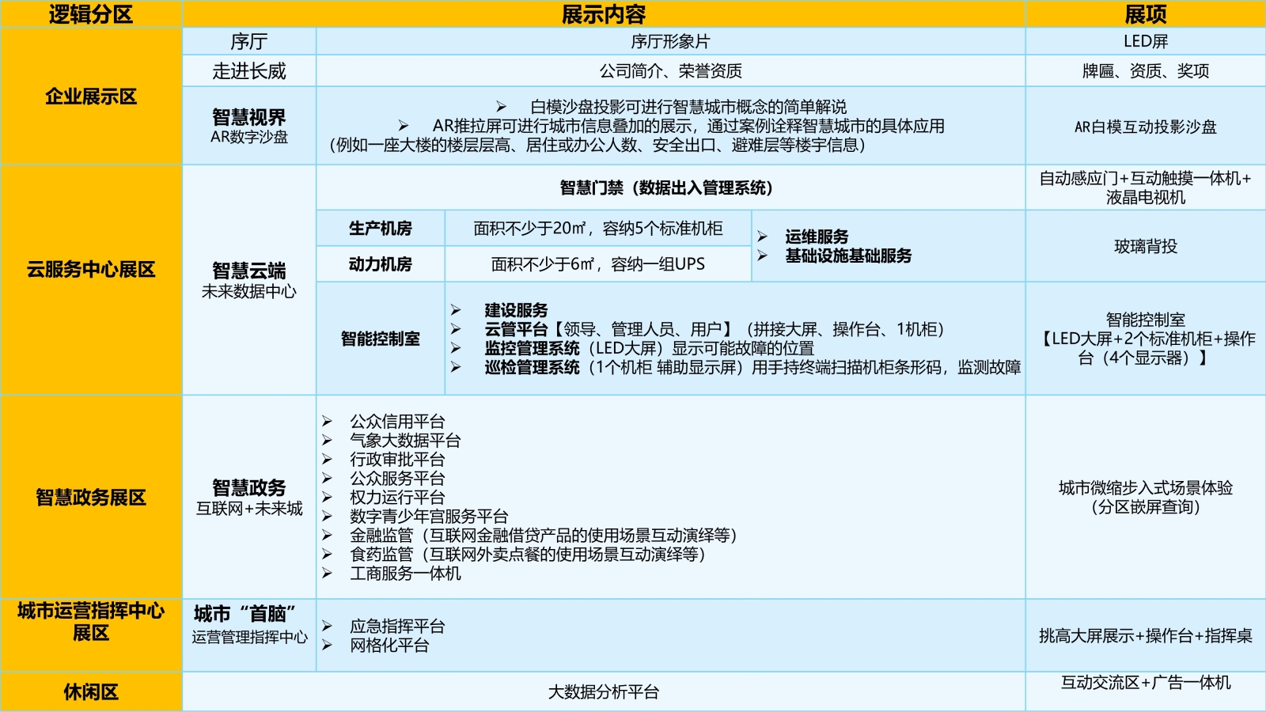Click the 食药监管 bullet line
The height and width of the screenshot is (712, 1266).
pyautogui.click(x=514, y=555)
